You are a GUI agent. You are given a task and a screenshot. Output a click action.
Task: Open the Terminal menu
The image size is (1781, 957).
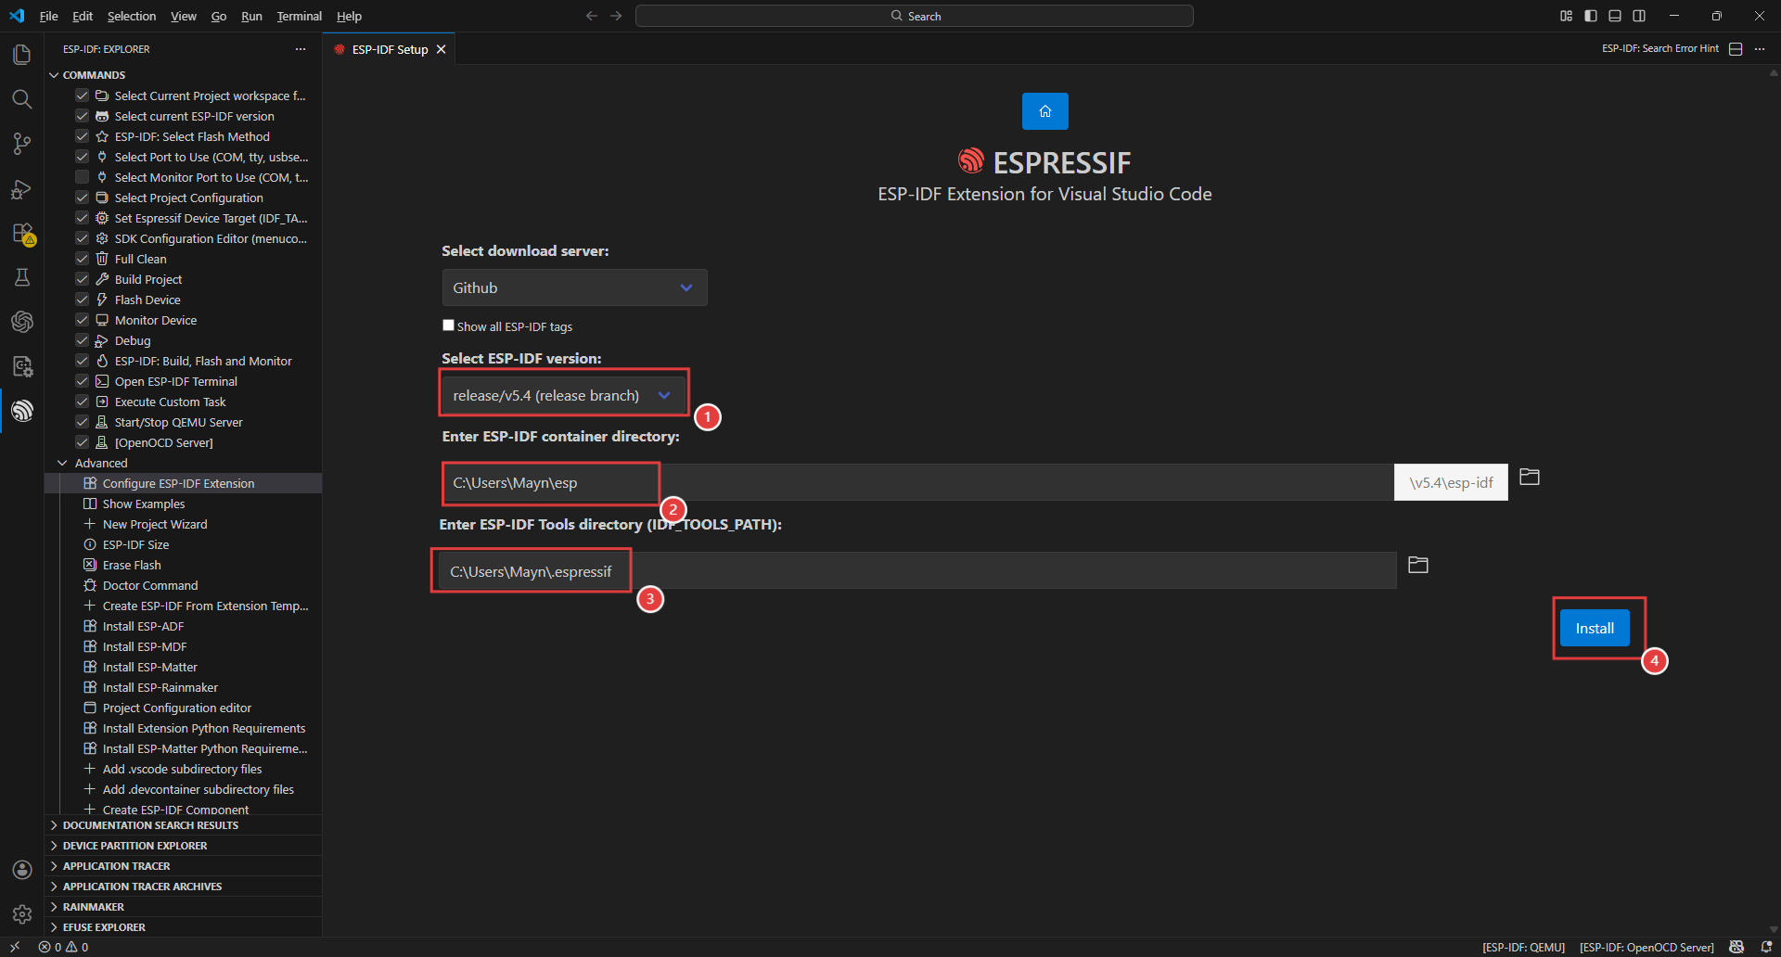point(299,16)
